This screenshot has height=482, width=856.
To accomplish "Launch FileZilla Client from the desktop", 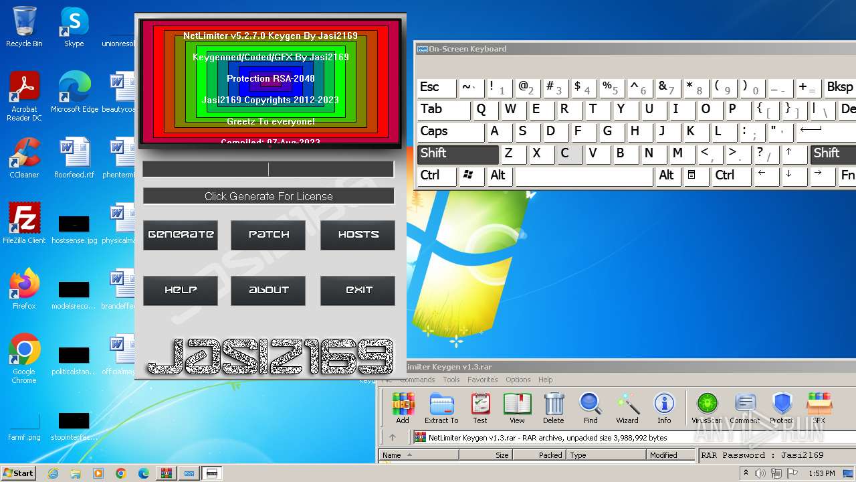I will (x=24, y=224).
